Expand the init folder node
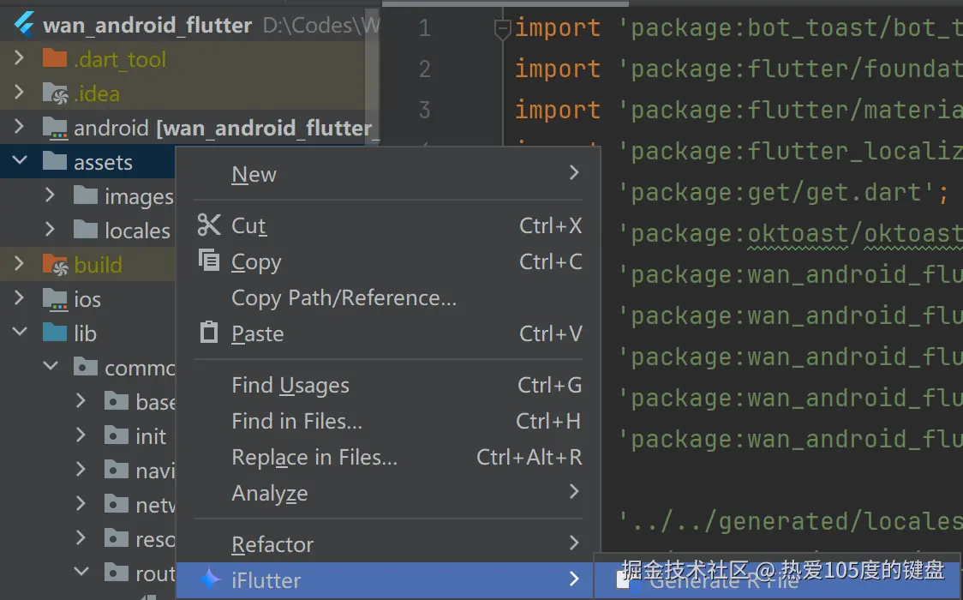The image size is (963, 600). pyautogui.click(x=81, y=435)
